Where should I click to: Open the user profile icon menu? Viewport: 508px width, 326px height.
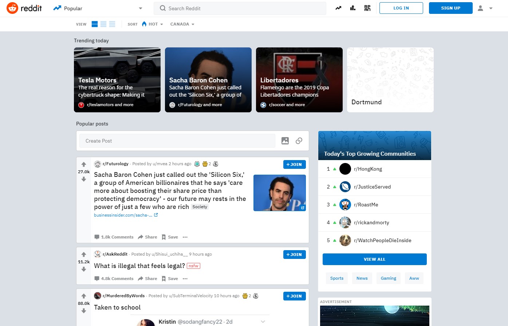point(480,8)
